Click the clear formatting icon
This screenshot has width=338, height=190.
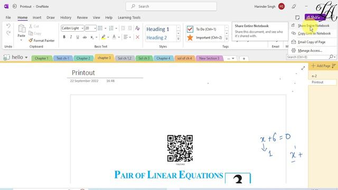click(137, 28)
